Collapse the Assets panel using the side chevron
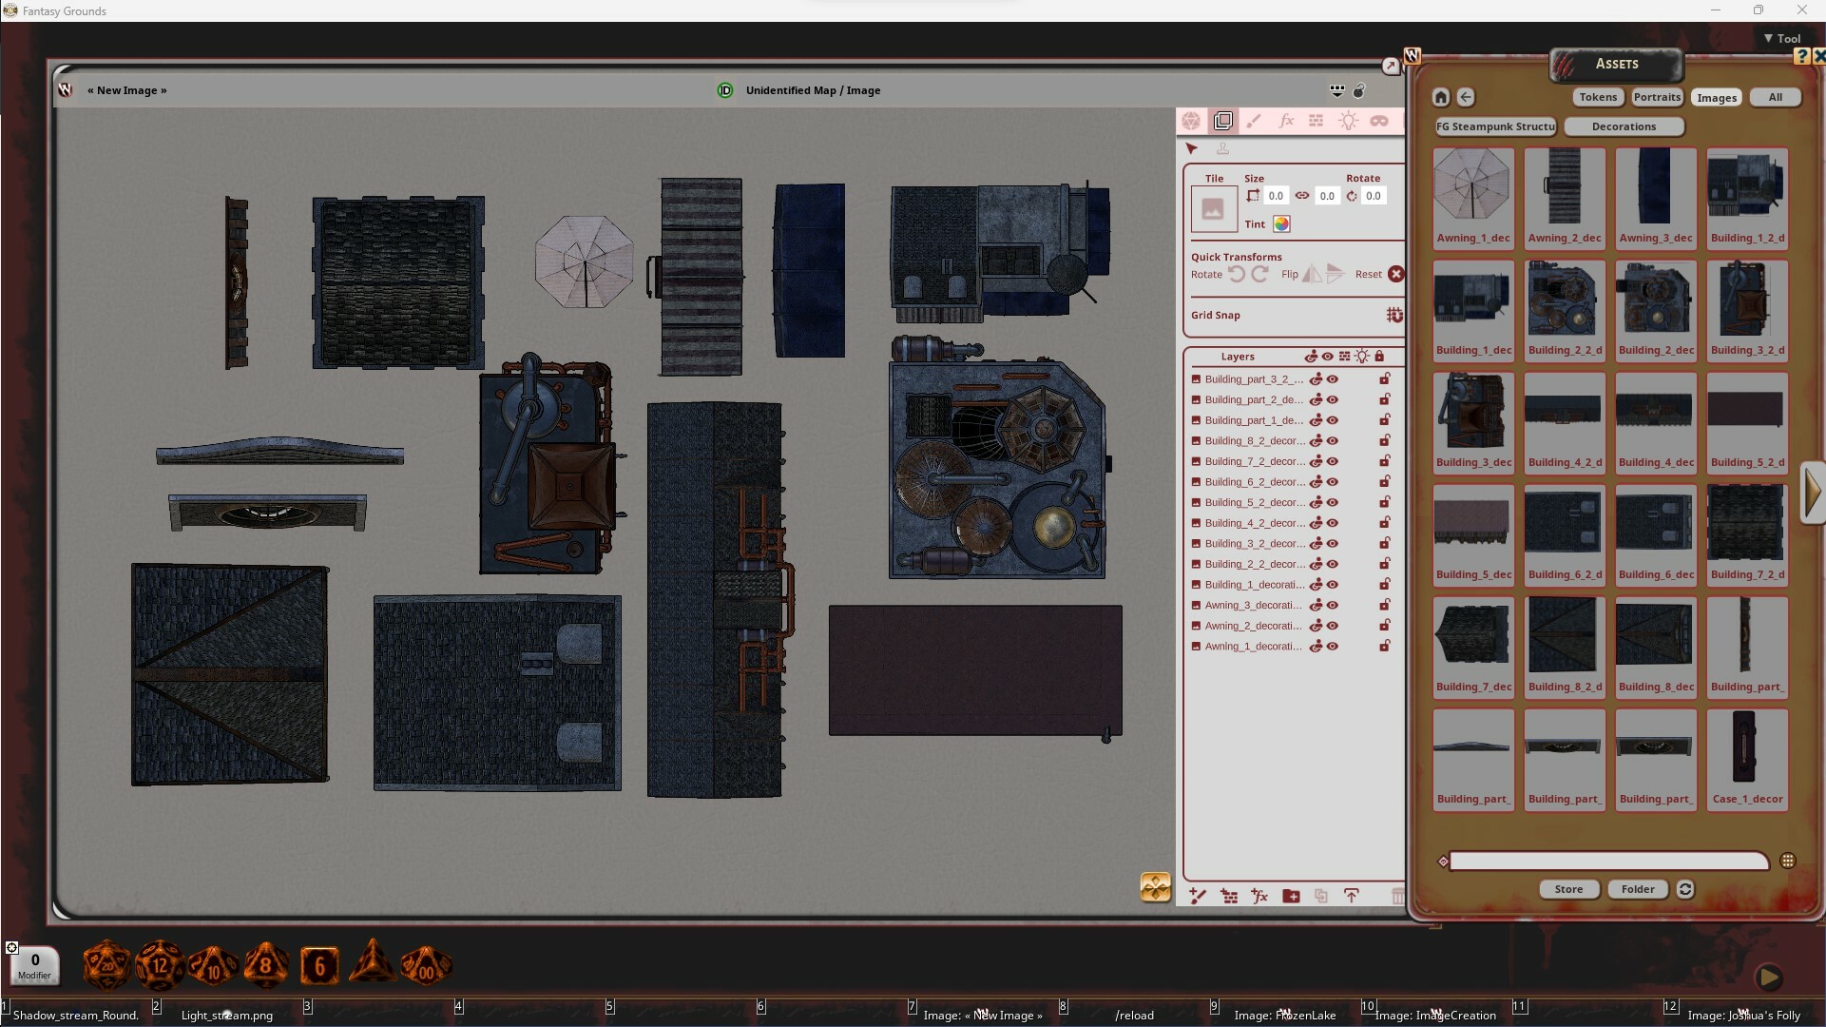The image size is (1826, 1027). (1814, 492)
